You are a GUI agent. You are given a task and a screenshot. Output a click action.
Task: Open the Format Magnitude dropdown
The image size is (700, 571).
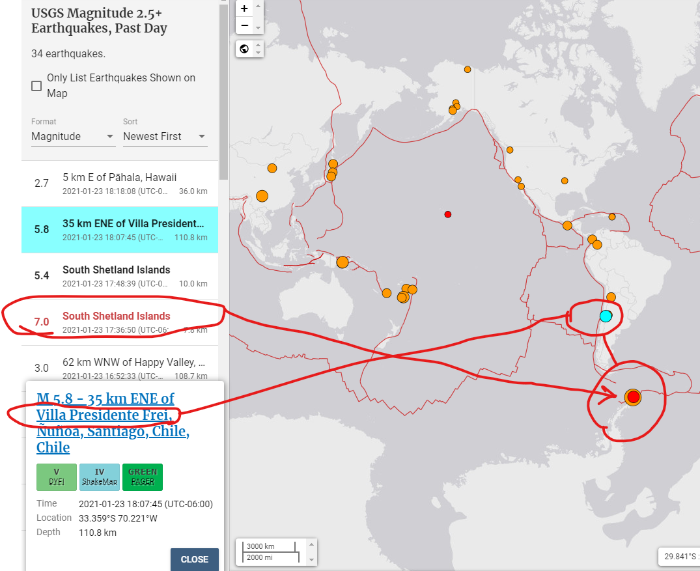pyautogui.click(x=73, y=136)
